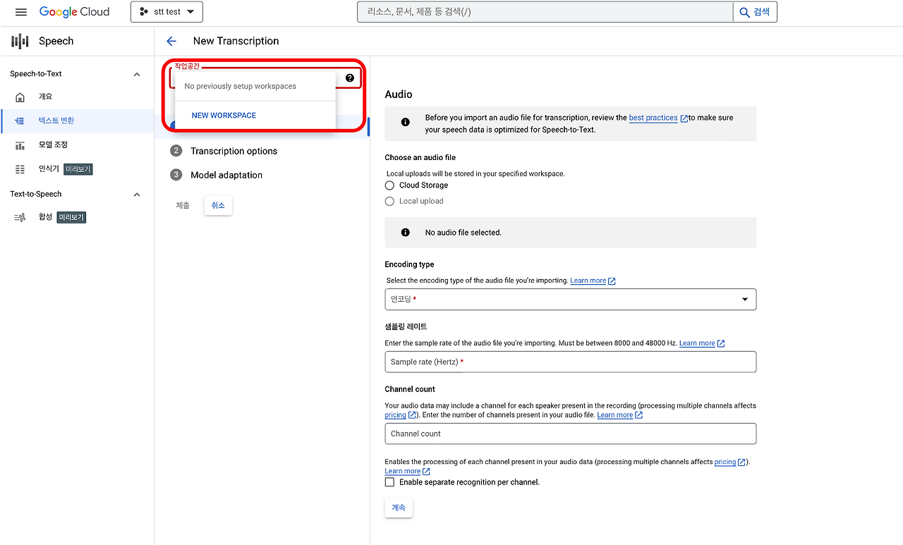The height and width of the screenshot is (545, 903).
Task: Click the workspace help question-mark icon
Action: (x=350, y=78)
